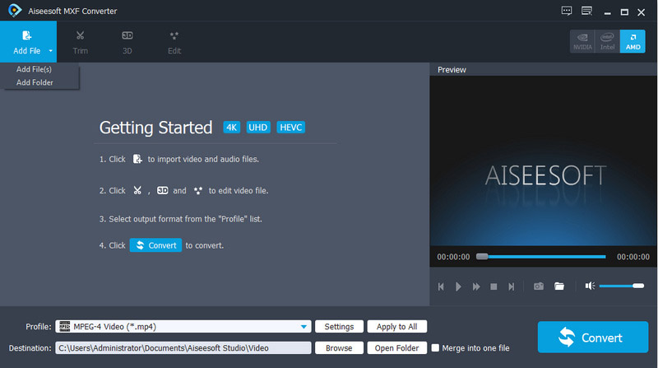This screenshot has width=658, height=368.
Task: Close the MXF Converter window
Action: click(x=642, y=12)
